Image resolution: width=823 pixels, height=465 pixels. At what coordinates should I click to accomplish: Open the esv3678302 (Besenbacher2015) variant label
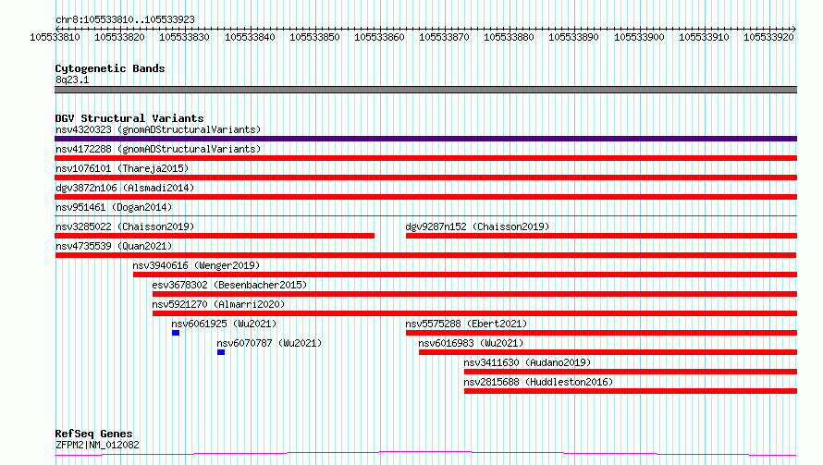[x=229, y=285]
